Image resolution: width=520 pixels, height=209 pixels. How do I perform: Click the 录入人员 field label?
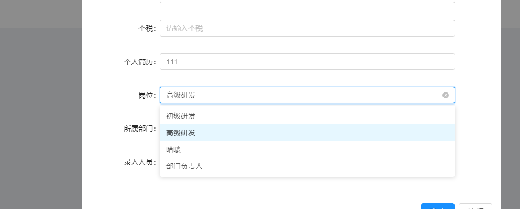click(139, 162)
